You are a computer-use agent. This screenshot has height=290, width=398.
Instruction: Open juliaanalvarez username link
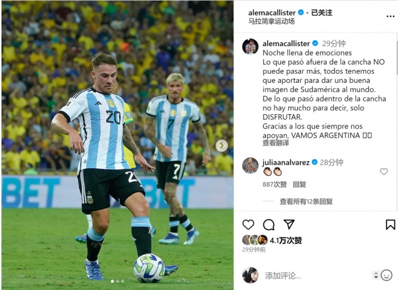286,163
